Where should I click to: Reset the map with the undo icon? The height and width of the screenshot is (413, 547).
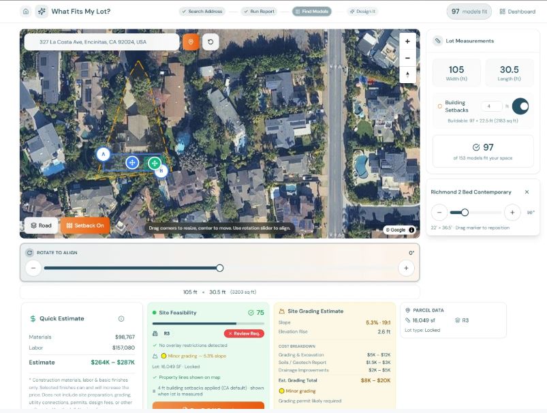210,42
